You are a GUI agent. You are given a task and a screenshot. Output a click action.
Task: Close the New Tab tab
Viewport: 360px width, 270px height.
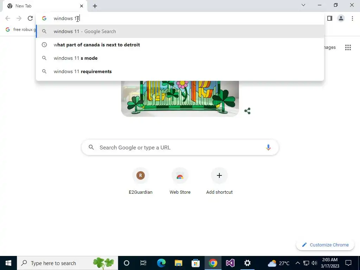82,6
